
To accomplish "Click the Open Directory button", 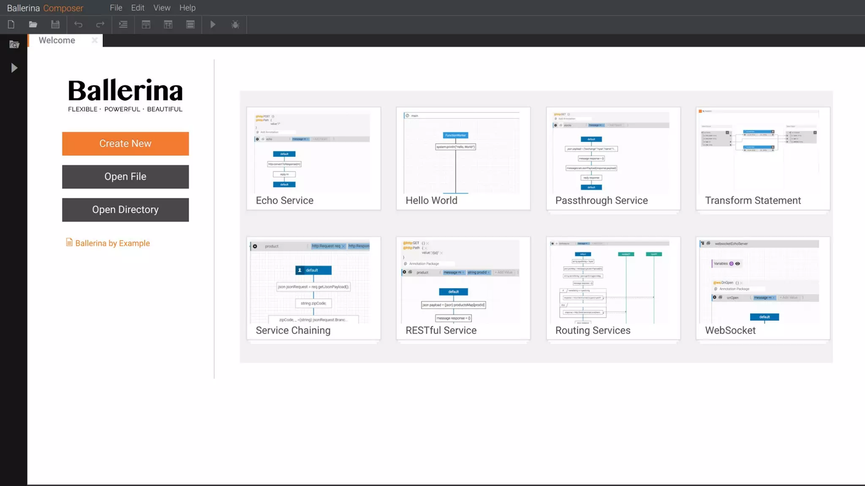I will click(125, 210).
